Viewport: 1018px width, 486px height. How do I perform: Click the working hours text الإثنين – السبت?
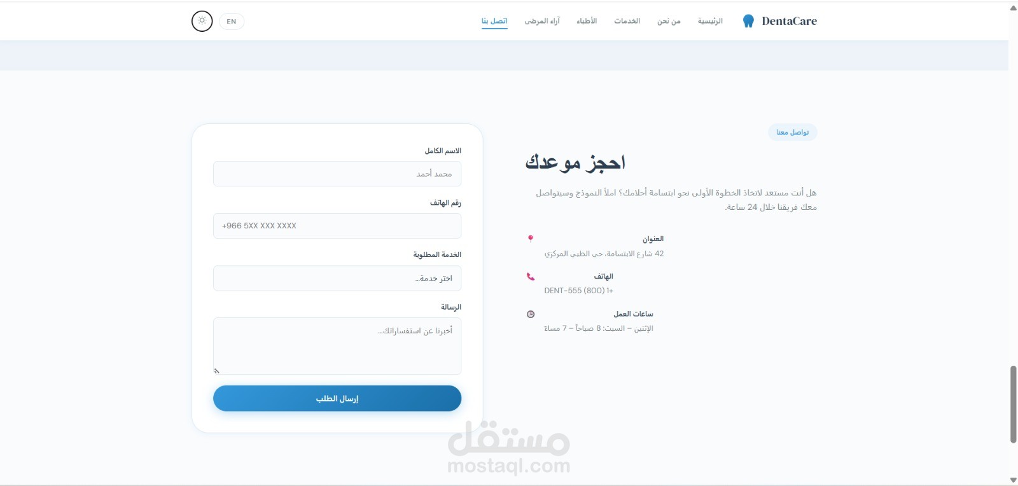599,328
